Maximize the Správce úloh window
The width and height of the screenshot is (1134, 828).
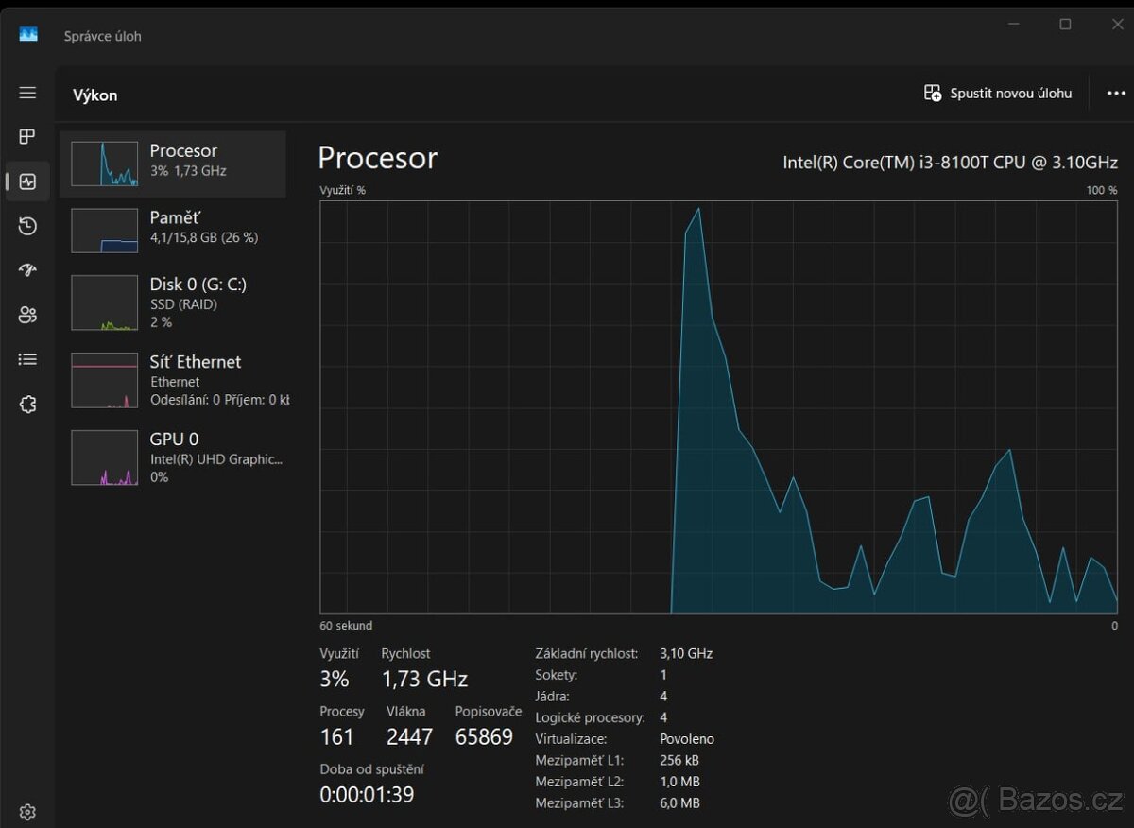1065,25
